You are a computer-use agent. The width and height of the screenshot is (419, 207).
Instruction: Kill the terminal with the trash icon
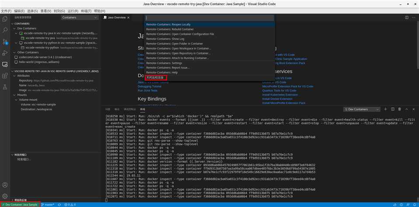click(399, 109)
